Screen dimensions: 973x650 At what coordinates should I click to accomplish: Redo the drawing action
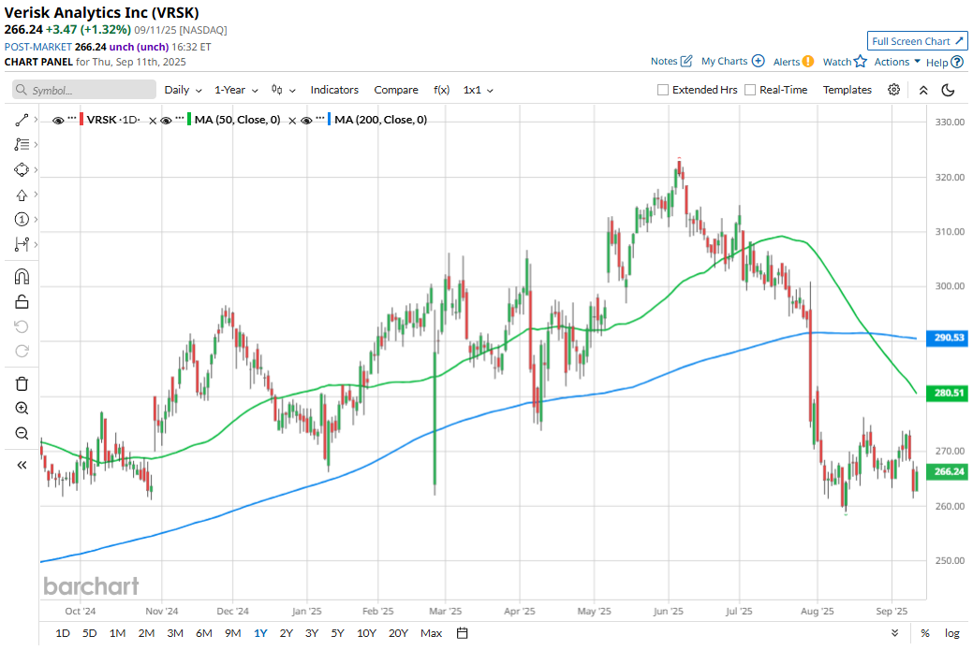[x=22, y=352]
